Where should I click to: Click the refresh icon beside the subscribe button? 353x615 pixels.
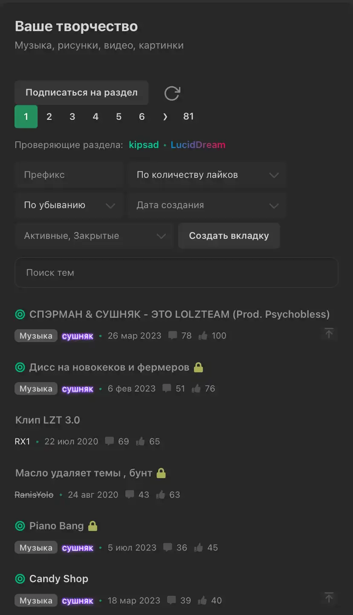(172, 93)
